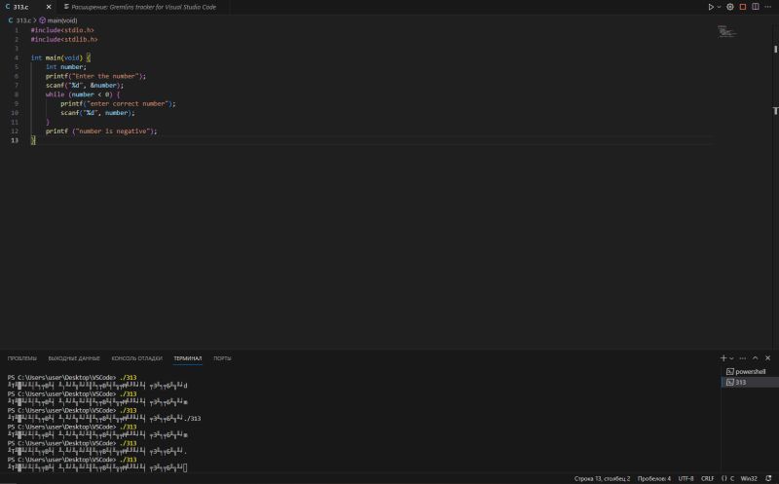Click the #include<stdlib.h> line

64,39
